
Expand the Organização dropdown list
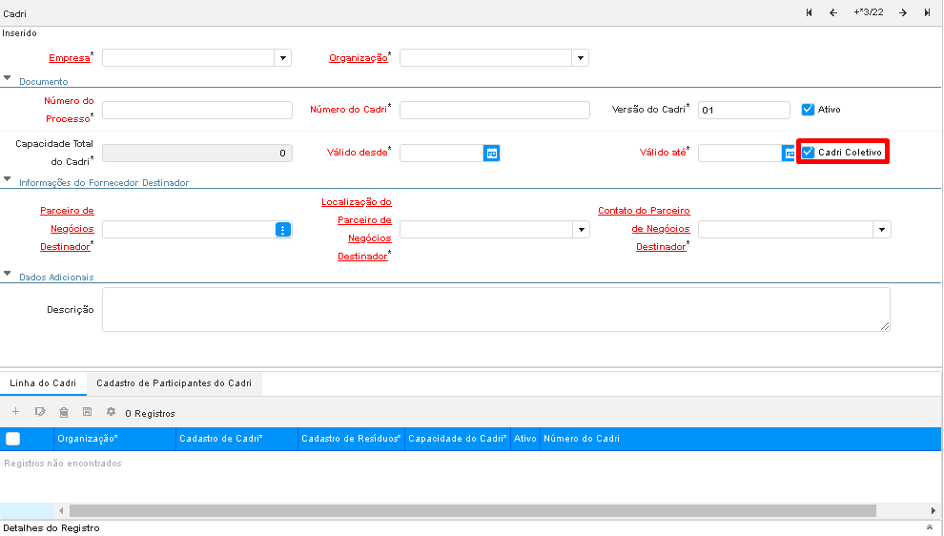pos(580,58)
